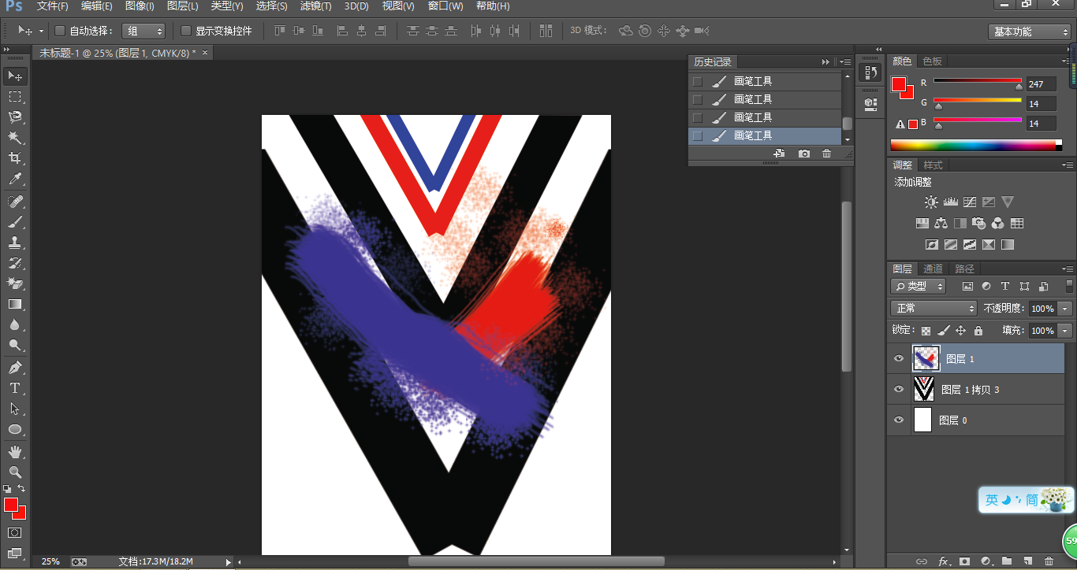Hide 图层 1 拷贝 3 visibility eye
The height and width of the screenshot is (570, 1077).
899,390
